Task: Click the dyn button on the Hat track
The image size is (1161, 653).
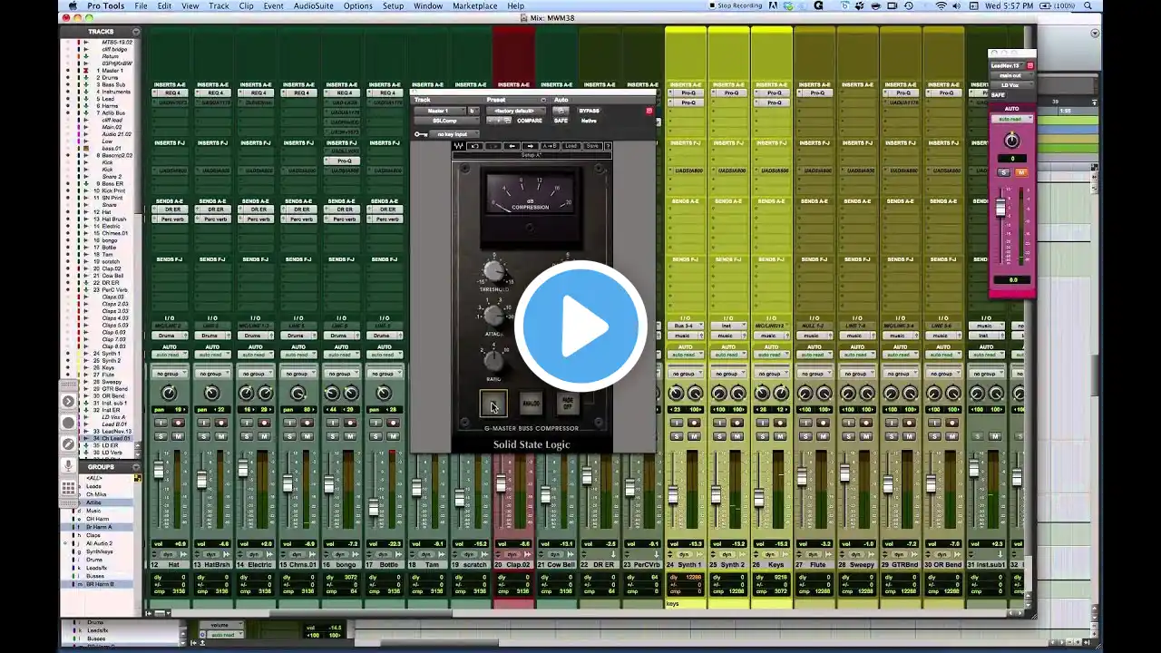Action: point(169,554)
